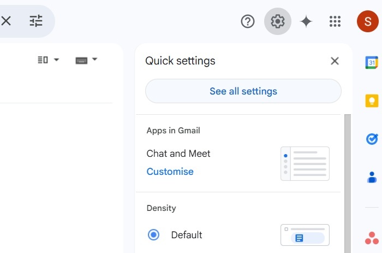Screen dimensions: 382x253
Task: Open the Google apps grid
Action: click(335, 21)
